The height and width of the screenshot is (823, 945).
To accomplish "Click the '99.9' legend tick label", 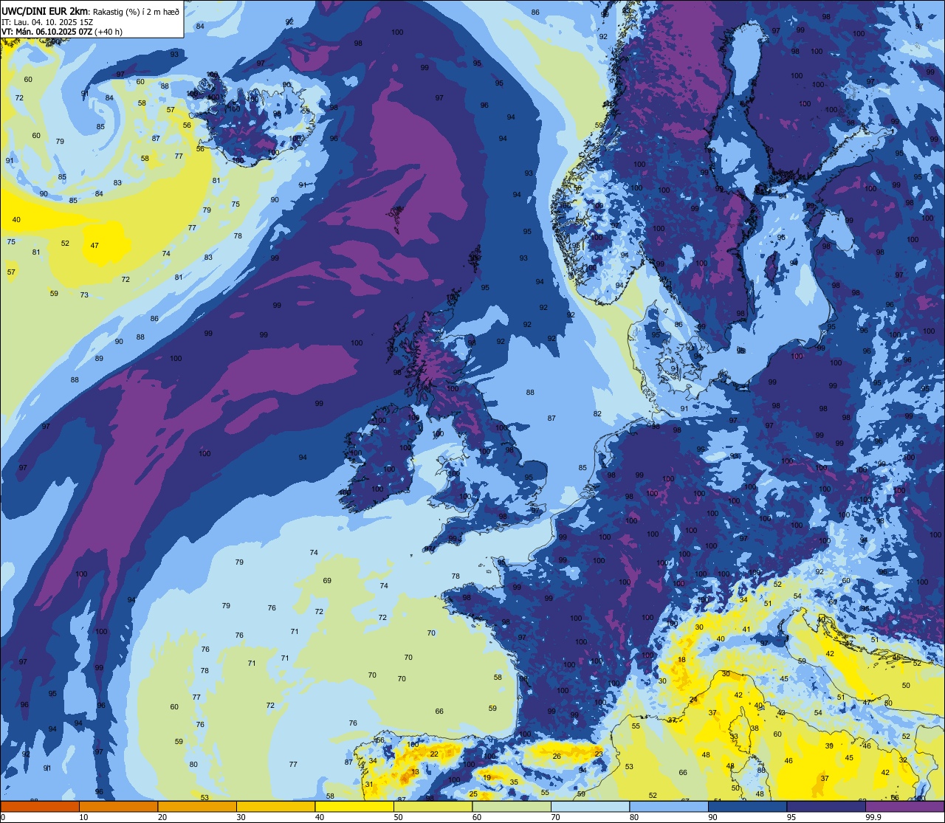I will [x=874, y=817].
